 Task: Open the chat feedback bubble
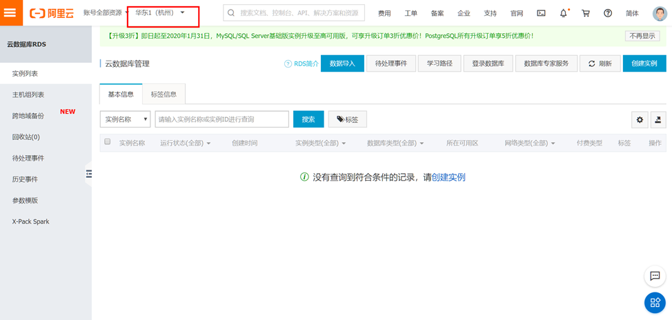(x=655, y=277)
